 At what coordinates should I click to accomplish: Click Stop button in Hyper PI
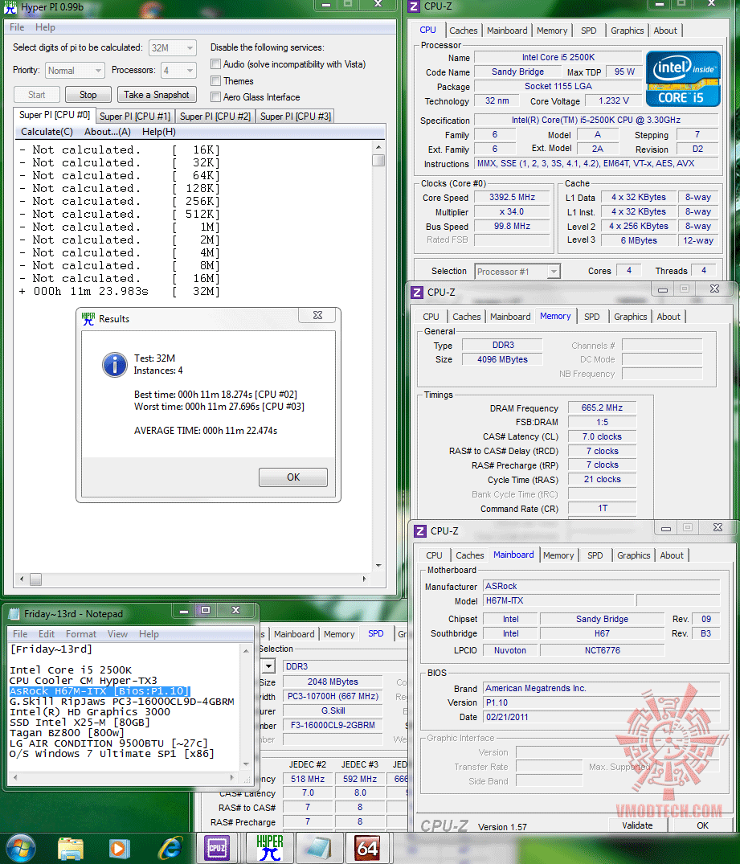pyautogui.click(x=88, y=95)
